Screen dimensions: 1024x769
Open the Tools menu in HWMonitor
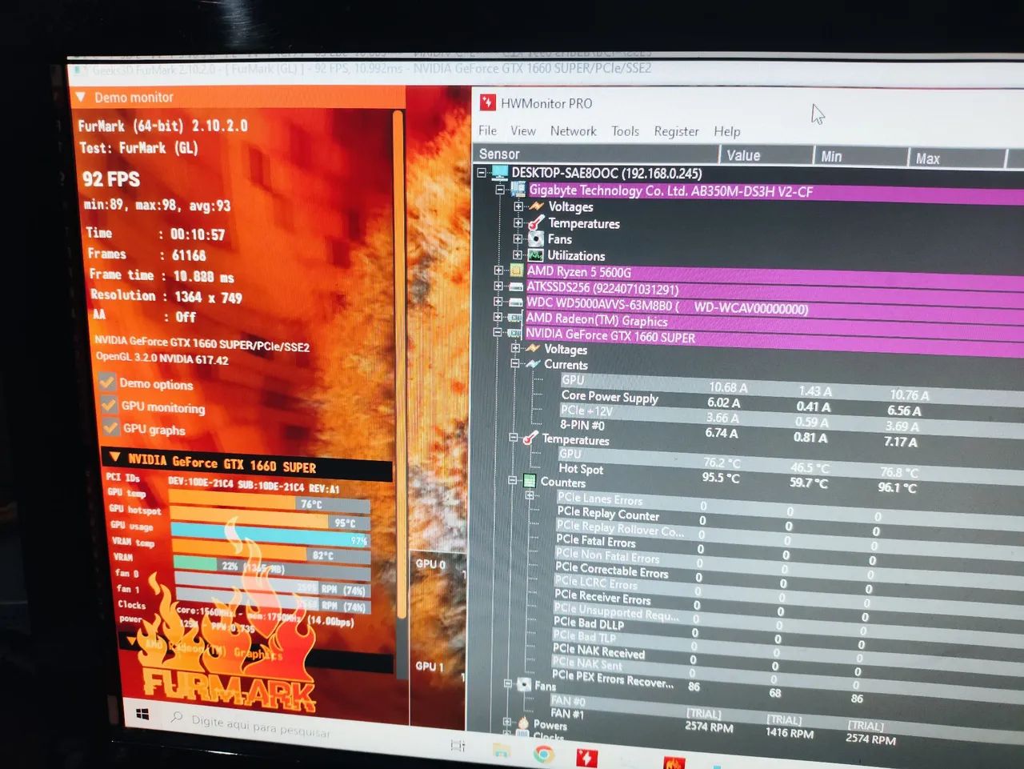626,131
